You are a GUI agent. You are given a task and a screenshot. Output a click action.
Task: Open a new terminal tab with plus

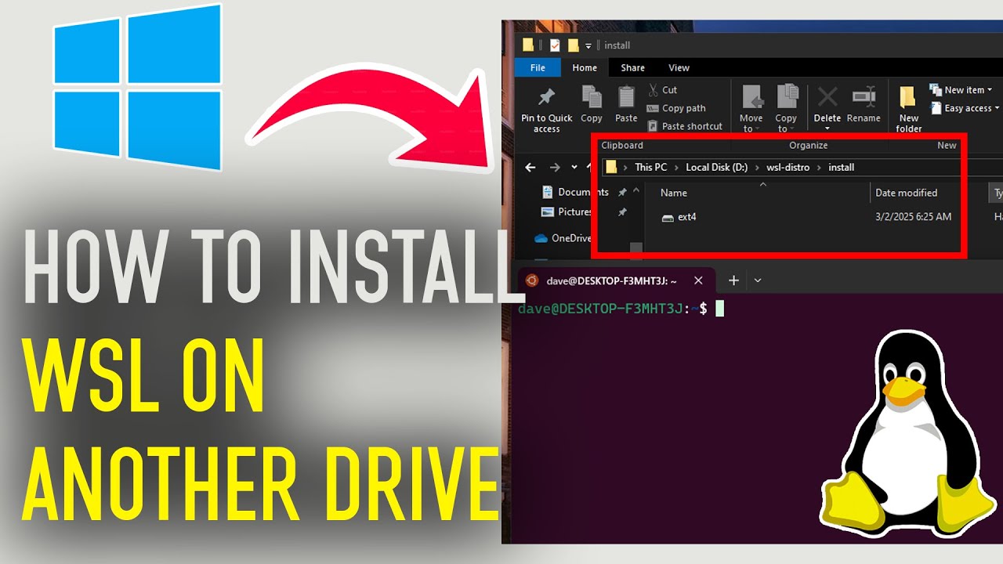pos(733,280)
